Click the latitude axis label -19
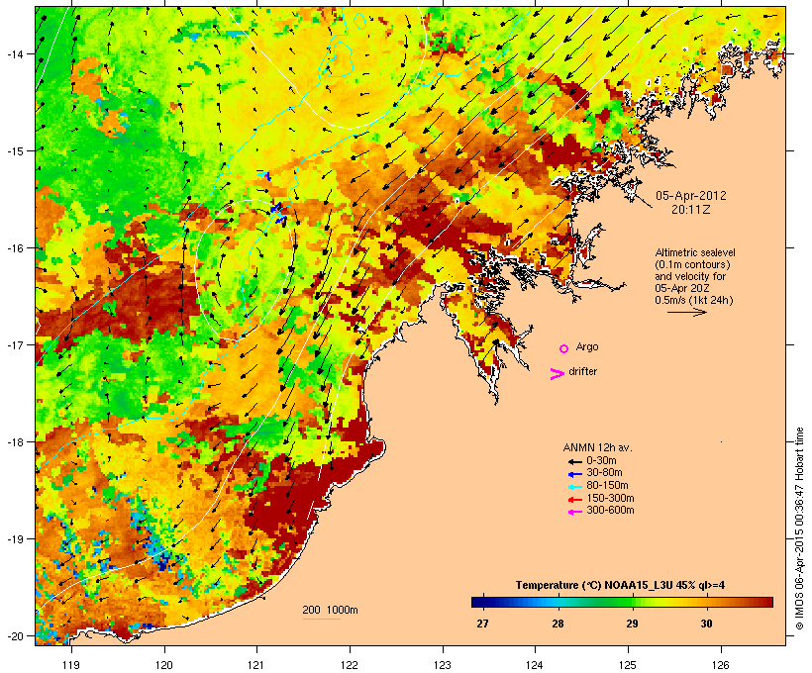 [14, 539]
